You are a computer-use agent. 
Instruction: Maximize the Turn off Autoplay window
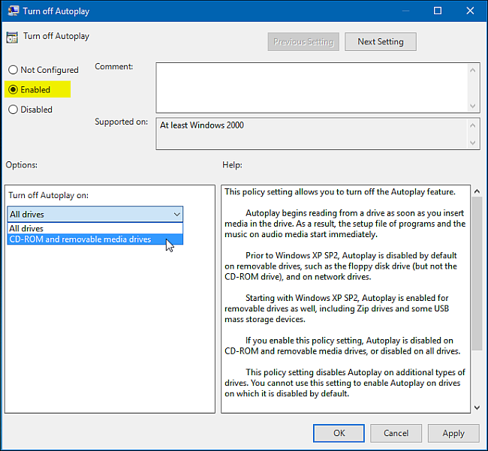[438, 11]
